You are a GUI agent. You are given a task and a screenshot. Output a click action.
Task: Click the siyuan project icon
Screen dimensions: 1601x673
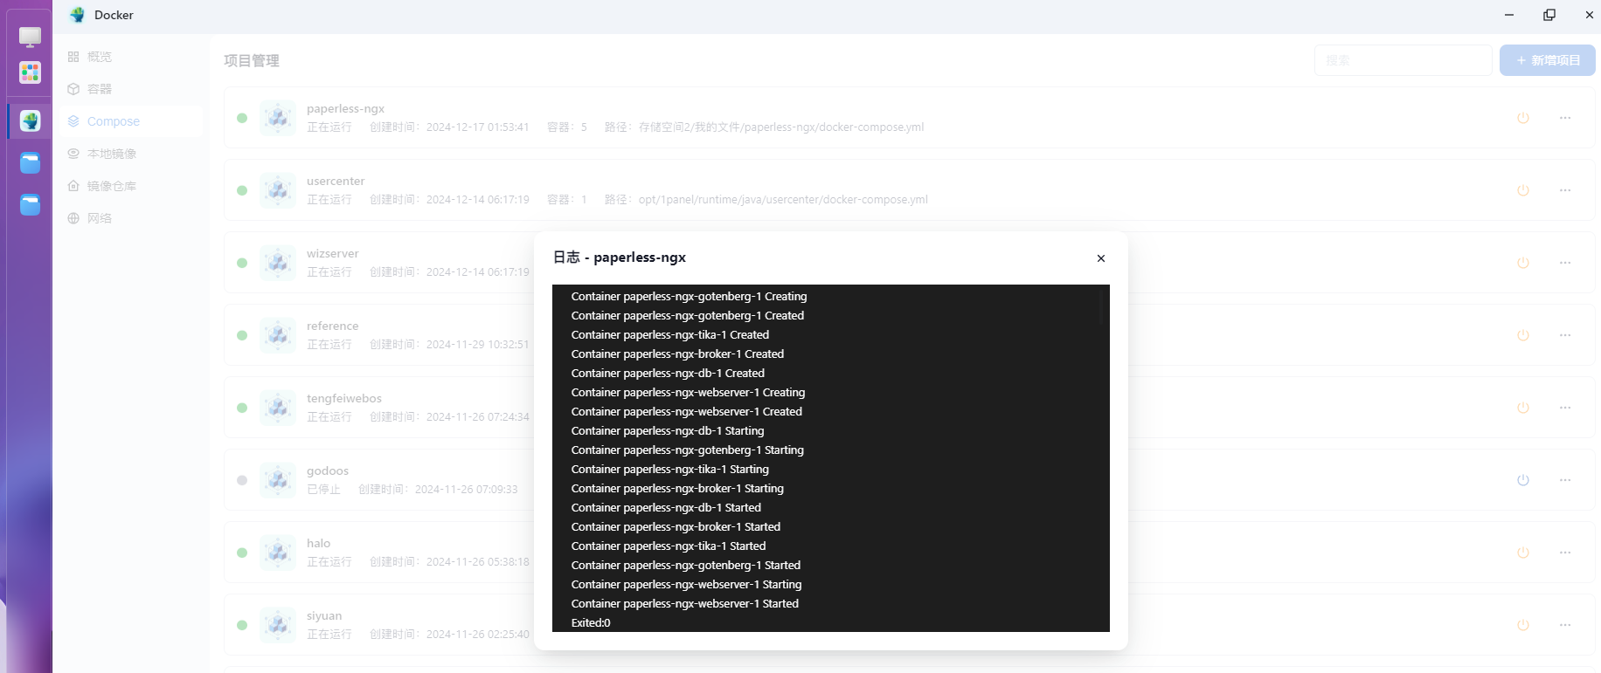click(x=278, y=625)
